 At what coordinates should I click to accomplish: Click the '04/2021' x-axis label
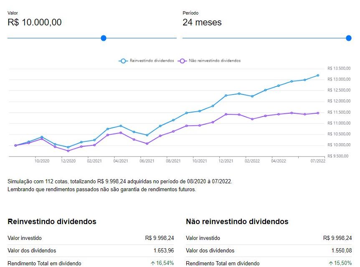(x=121, y=161)
